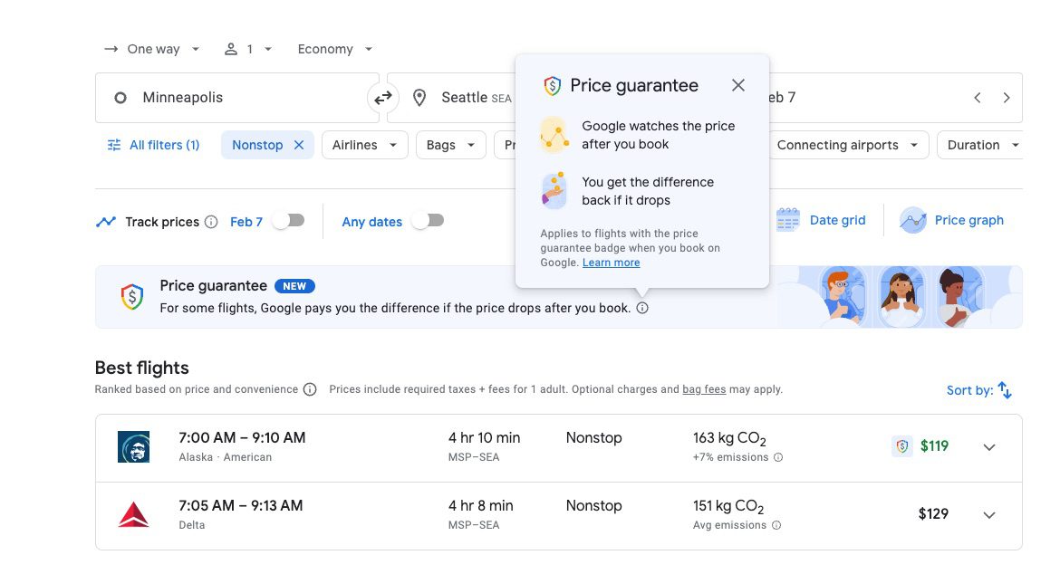Toggle the Any dates switch

tap(428, 220)
